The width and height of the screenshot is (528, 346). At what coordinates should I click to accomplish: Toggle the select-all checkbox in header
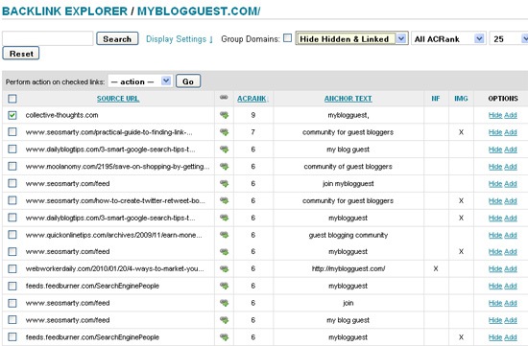click(12, 99)
